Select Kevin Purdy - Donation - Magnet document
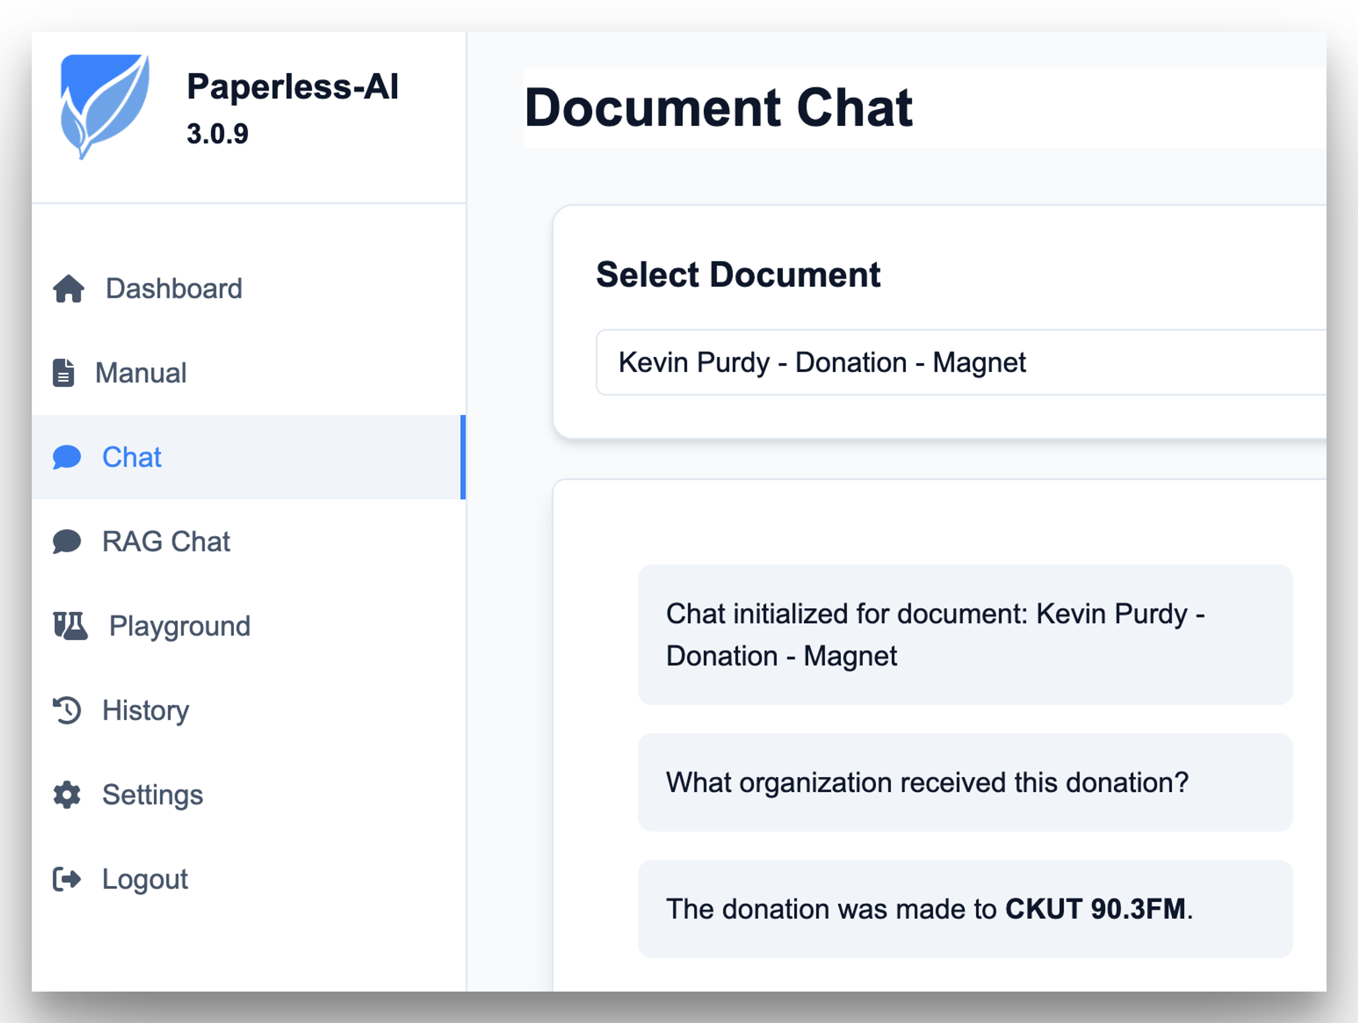The image size is (1358, 1023). coord(822,362)
